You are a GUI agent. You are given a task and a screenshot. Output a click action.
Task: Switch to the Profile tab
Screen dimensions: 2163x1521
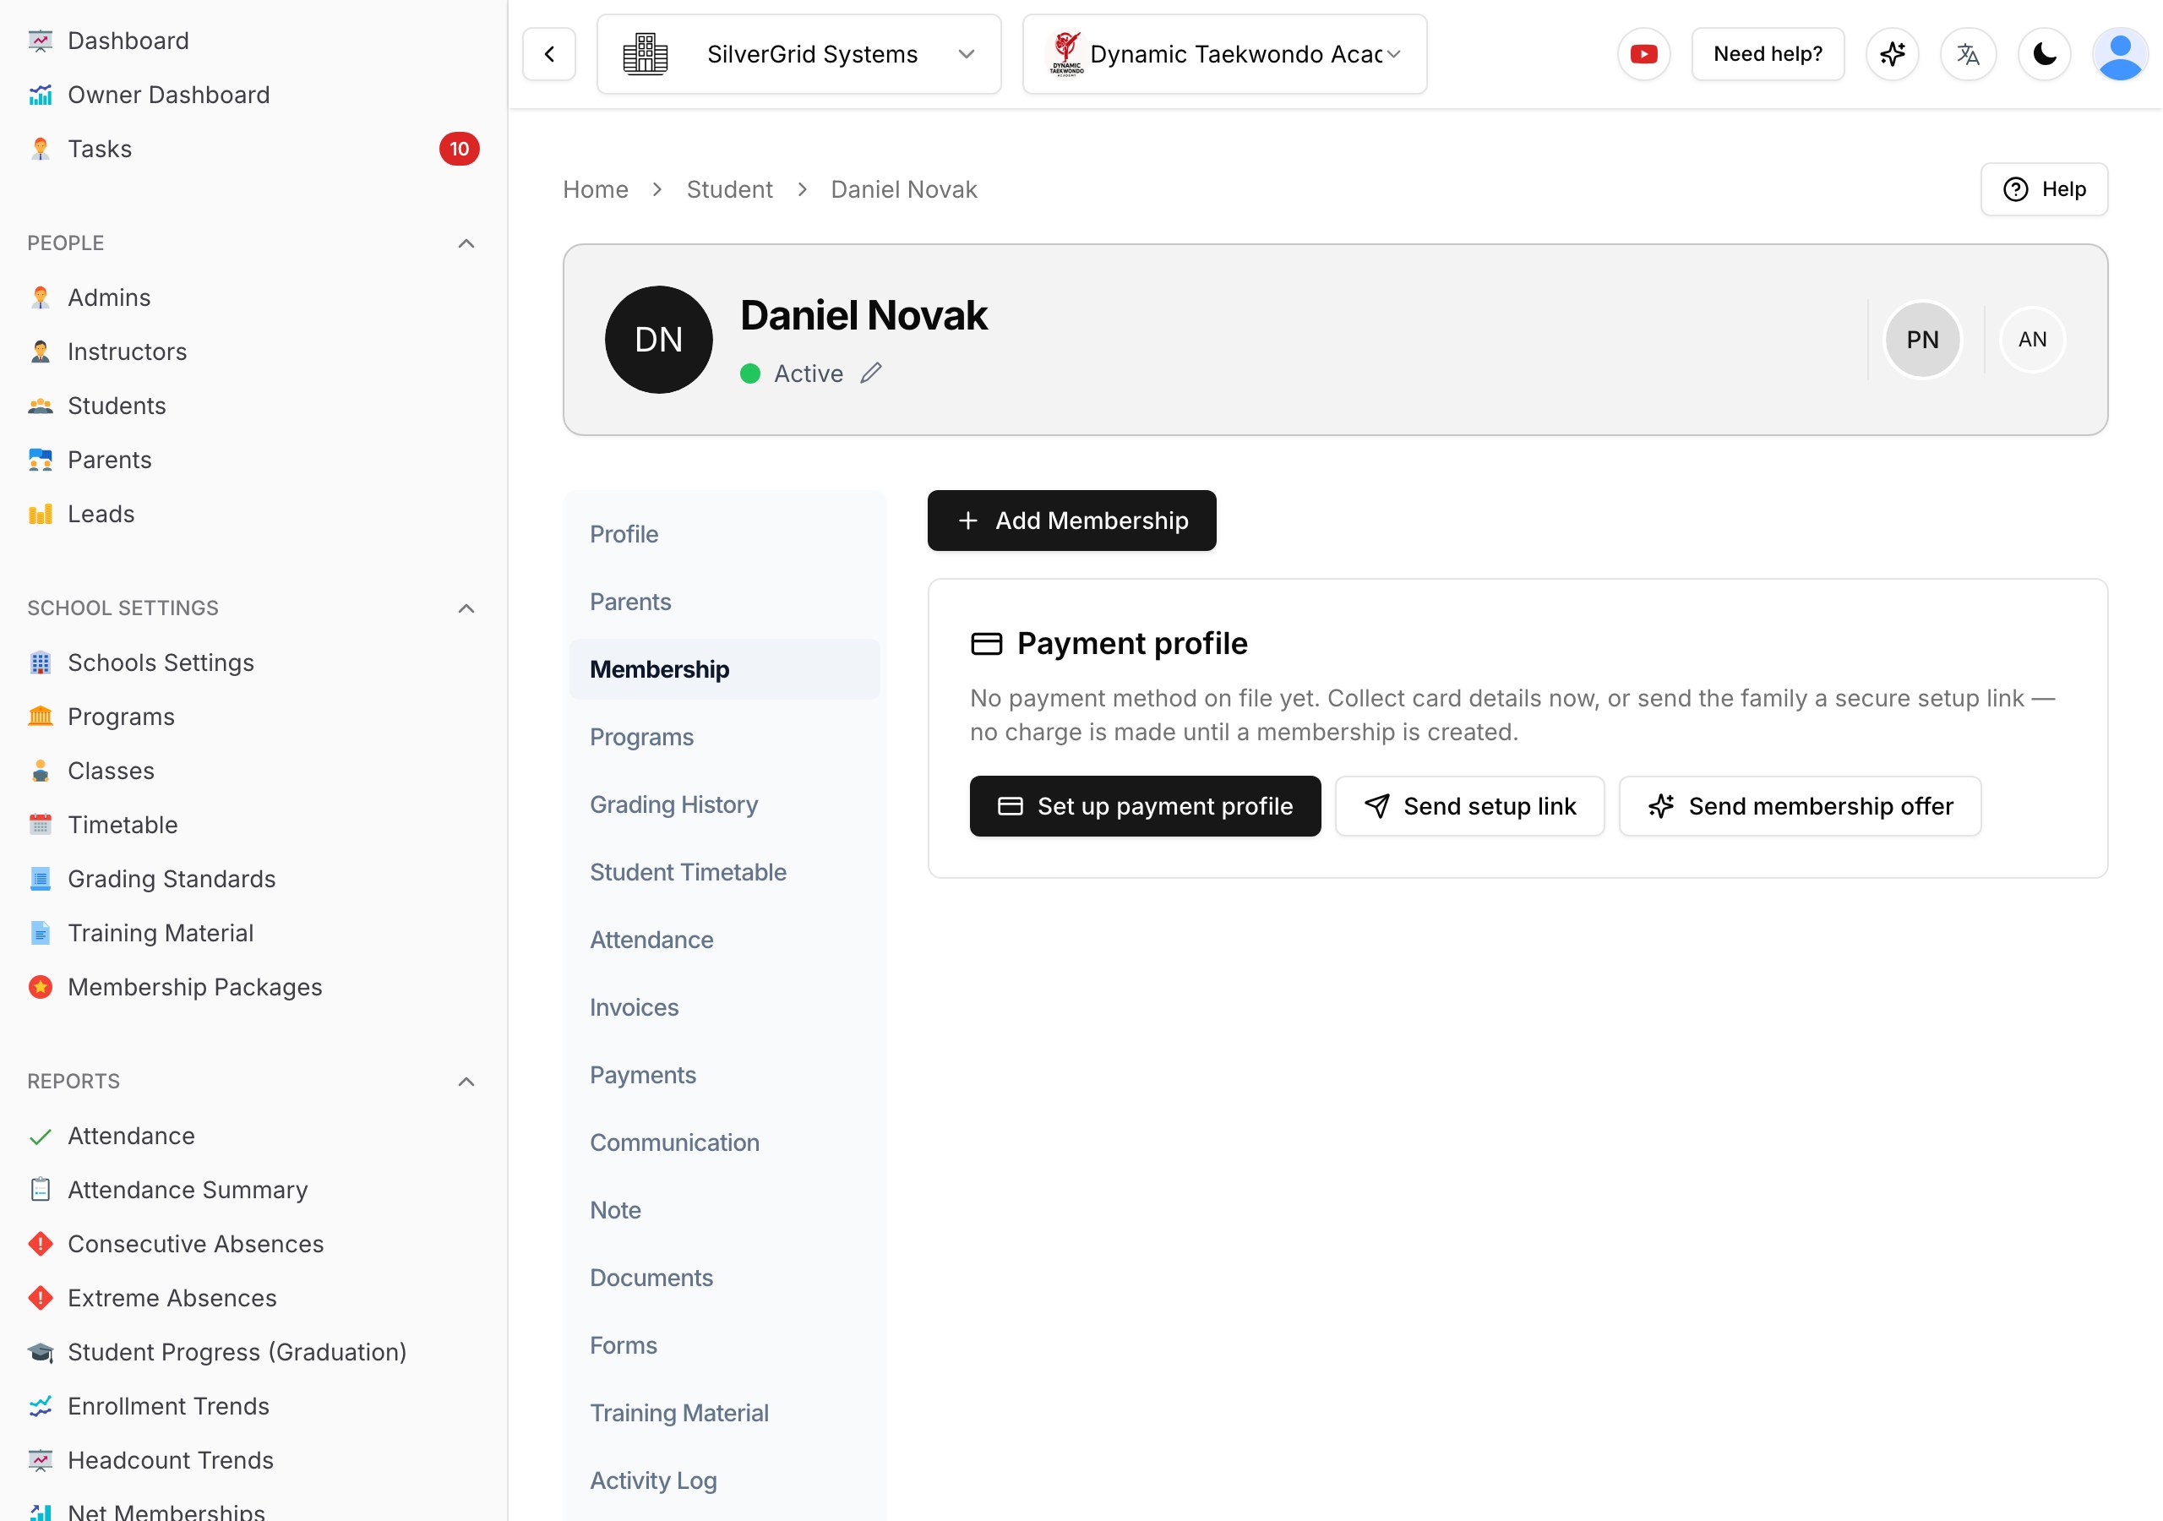(x=724, y=534)
